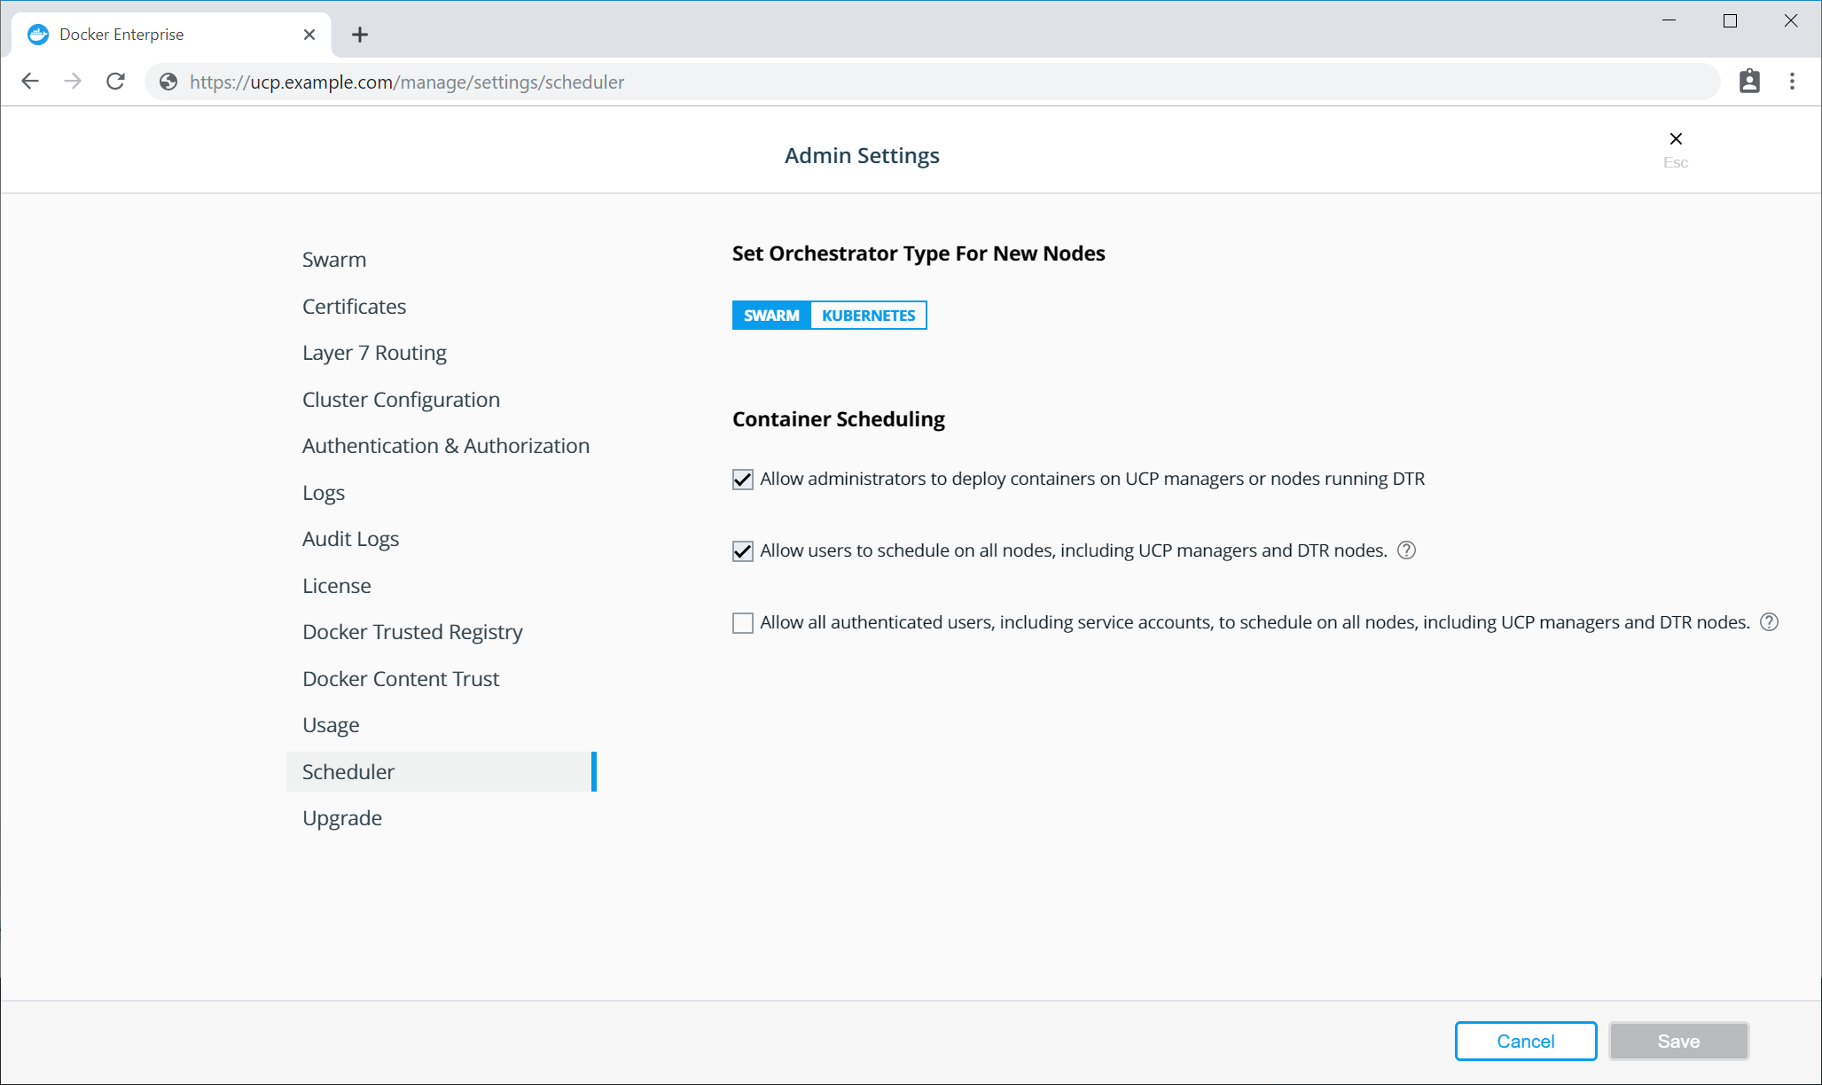
Task: Open the browser three-dot menu
Action: point(1792,82)
